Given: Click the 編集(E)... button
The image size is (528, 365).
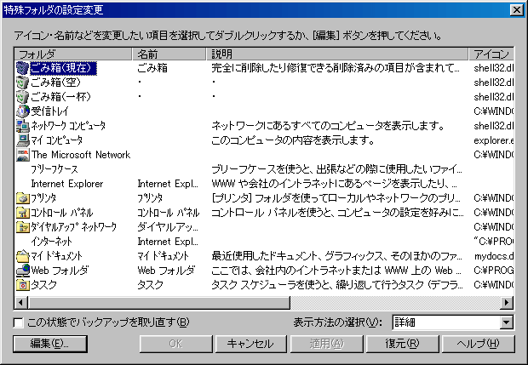Looking at the screenshot, I should (50, 344).
